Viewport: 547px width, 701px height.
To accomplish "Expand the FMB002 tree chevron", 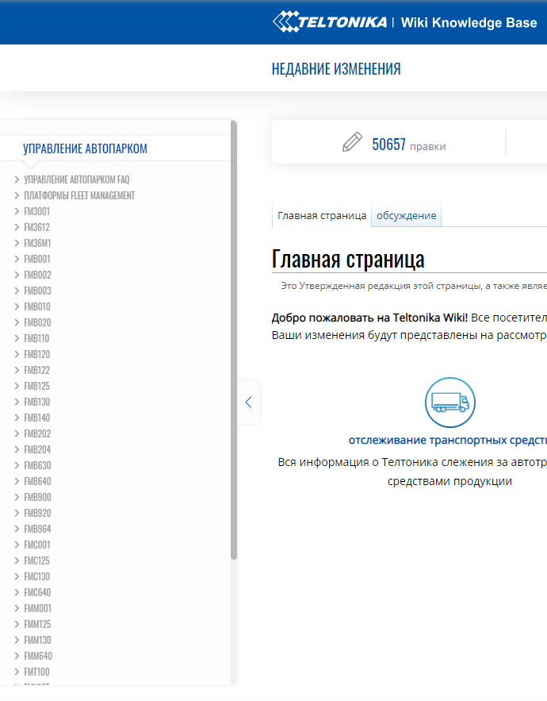I will click(17, 275).
